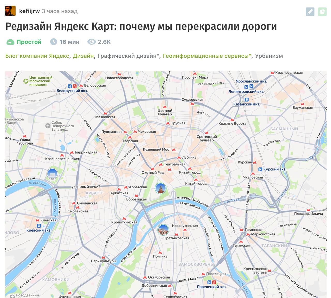331x298 pixels.
Task: Open the Урбанизм hub
Action: 269,56
